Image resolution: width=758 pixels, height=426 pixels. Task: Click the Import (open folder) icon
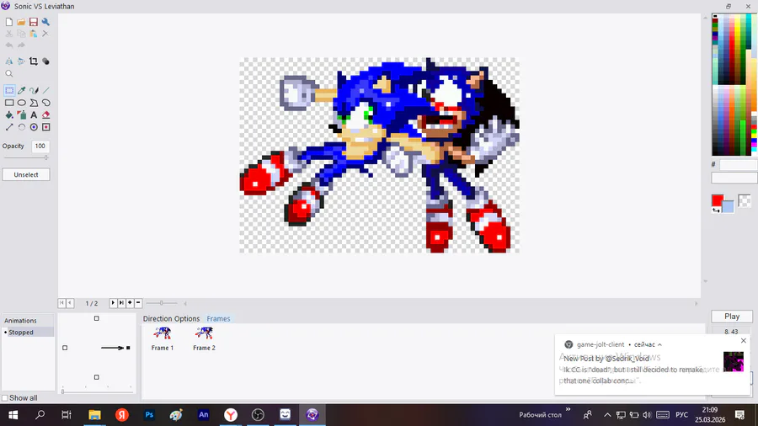pos(21,22)
